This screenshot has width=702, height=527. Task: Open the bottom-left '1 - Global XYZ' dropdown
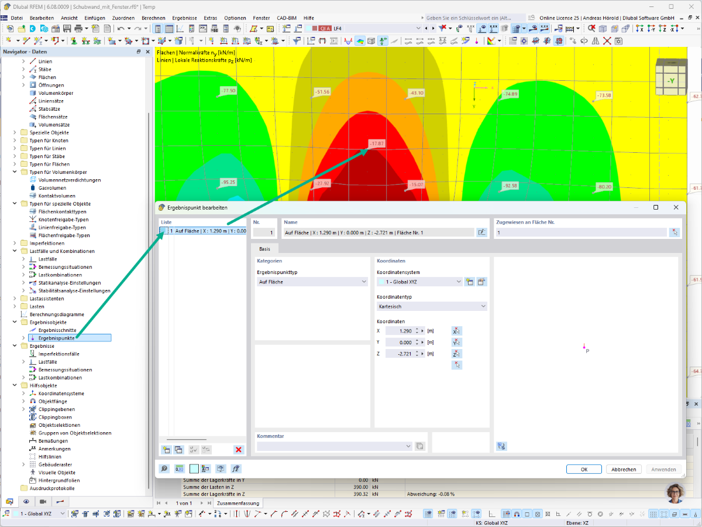(39, 514)
